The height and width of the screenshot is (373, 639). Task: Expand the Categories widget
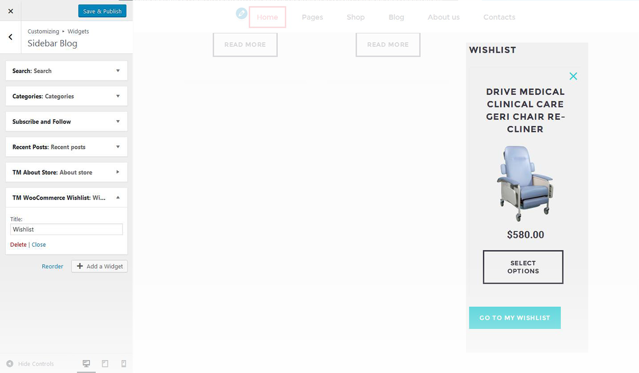click(66, 96)
